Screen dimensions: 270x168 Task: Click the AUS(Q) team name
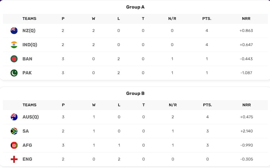(31, 117)
